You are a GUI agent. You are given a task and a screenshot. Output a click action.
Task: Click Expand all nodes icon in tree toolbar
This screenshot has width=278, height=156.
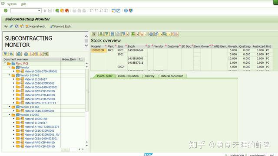click(x=6, y=54)
